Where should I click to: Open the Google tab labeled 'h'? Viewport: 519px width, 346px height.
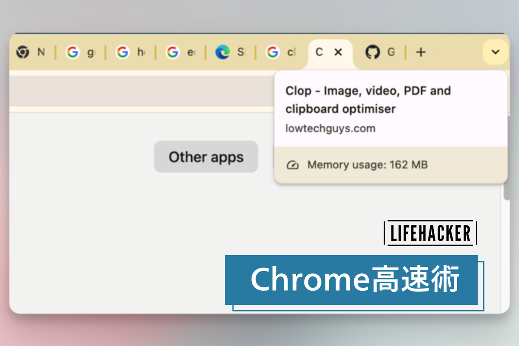130,52
